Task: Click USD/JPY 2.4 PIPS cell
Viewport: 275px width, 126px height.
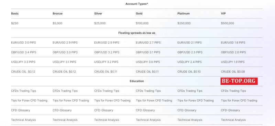Action: [189, 62]
